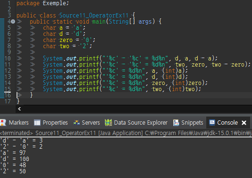Click the closing brace on line 17

(18, 101)
